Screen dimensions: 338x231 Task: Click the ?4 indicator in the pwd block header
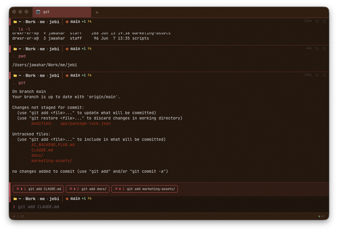(89, 49)
